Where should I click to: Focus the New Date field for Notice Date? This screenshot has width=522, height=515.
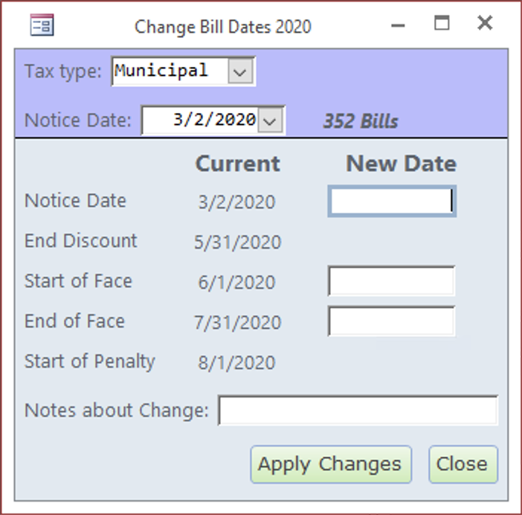392,201
